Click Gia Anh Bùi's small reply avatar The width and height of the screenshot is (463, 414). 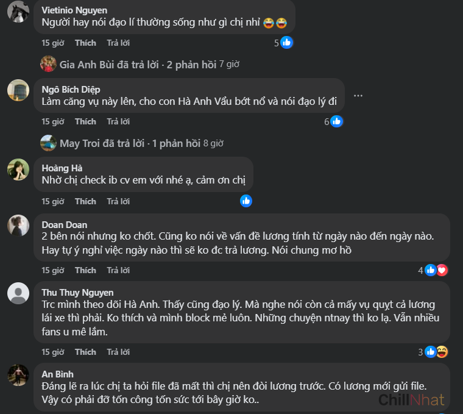click(48, 64)
